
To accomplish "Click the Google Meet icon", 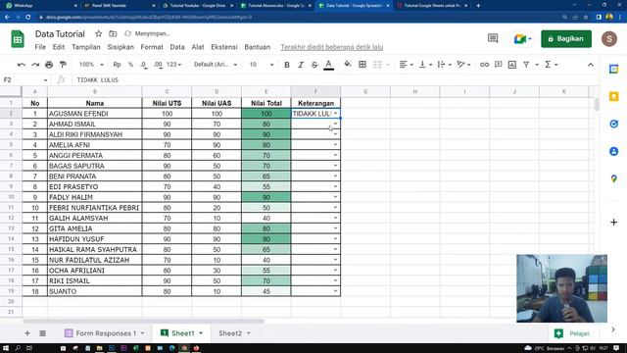I will pos(522,39).
